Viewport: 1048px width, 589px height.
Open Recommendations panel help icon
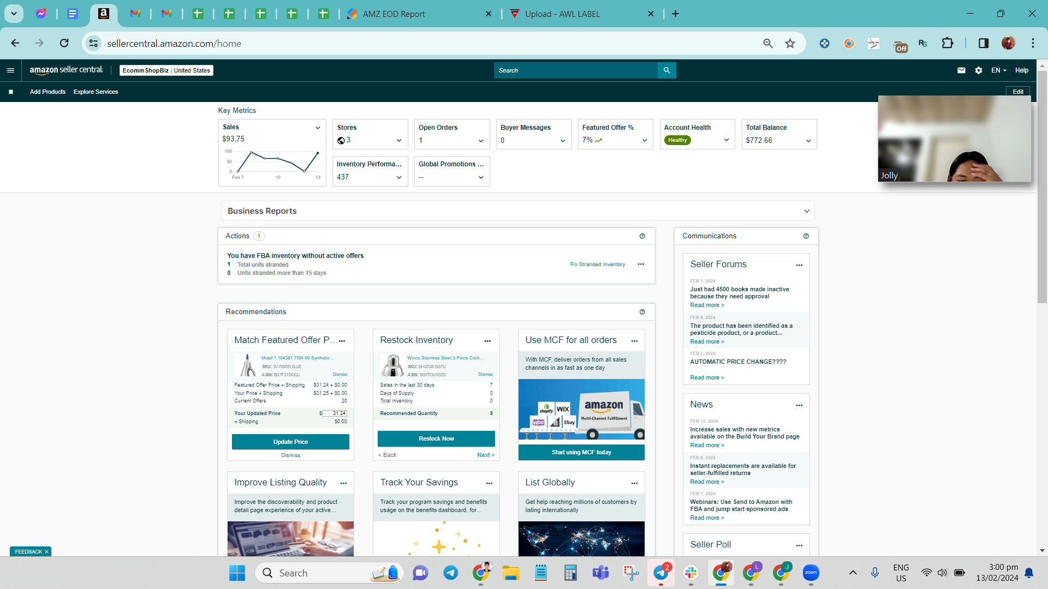click(x=642, y=312)
